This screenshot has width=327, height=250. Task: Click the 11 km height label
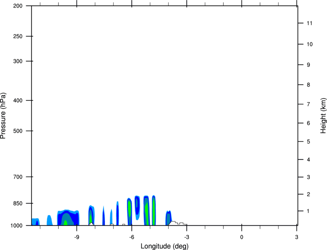click(309, 23)
